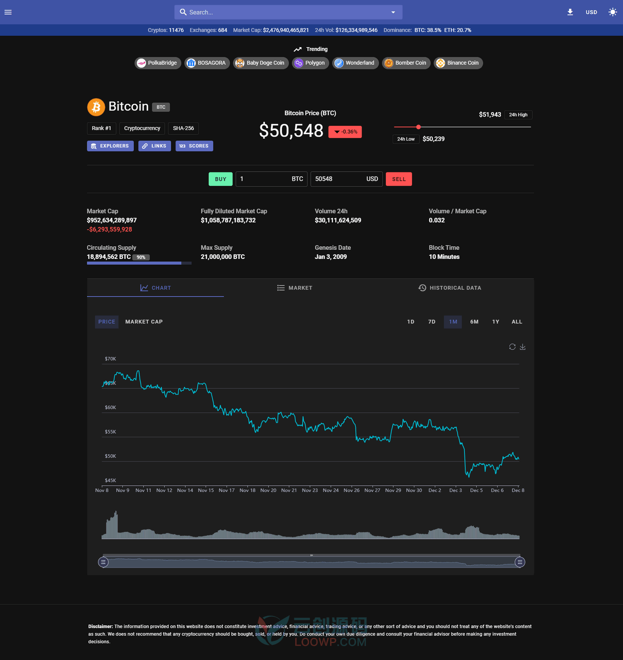Click the chart refresh/restore icon

(x=512, y=347)
